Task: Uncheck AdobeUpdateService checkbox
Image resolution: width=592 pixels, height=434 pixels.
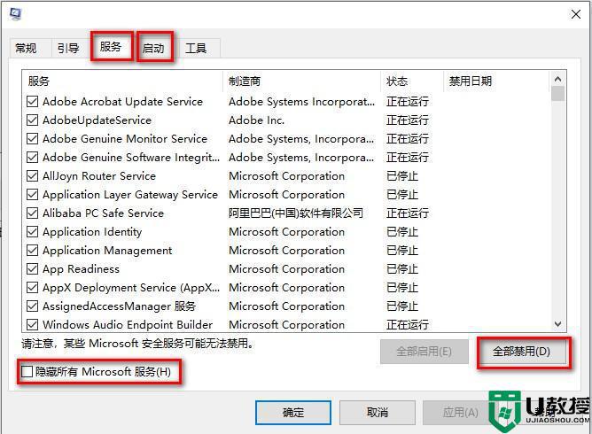Action: pos(33,120)
